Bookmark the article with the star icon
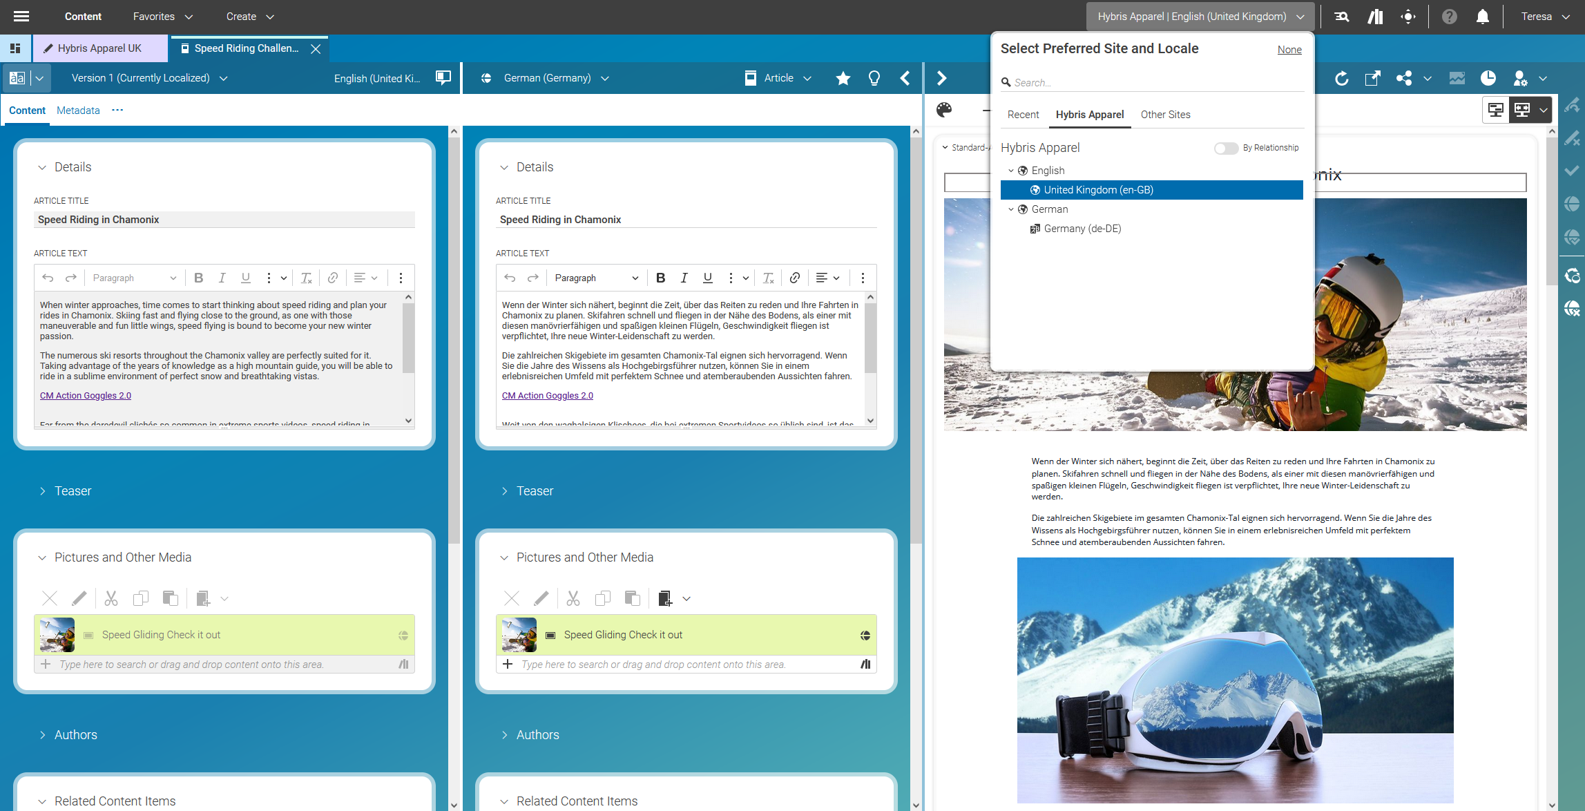The height and width of the screenshot is (811, 1585). tap(843, 78)
